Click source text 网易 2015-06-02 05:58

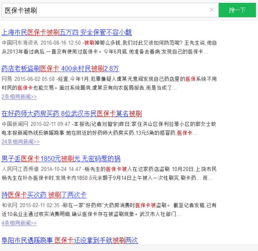[x=28, y=79]
